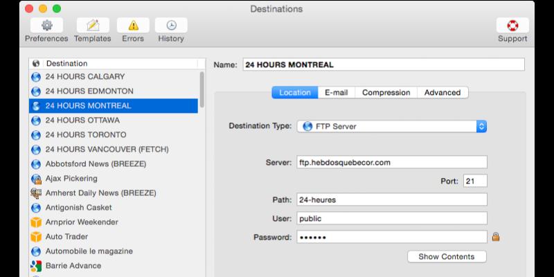Click the Name input field

coord(384,64)
